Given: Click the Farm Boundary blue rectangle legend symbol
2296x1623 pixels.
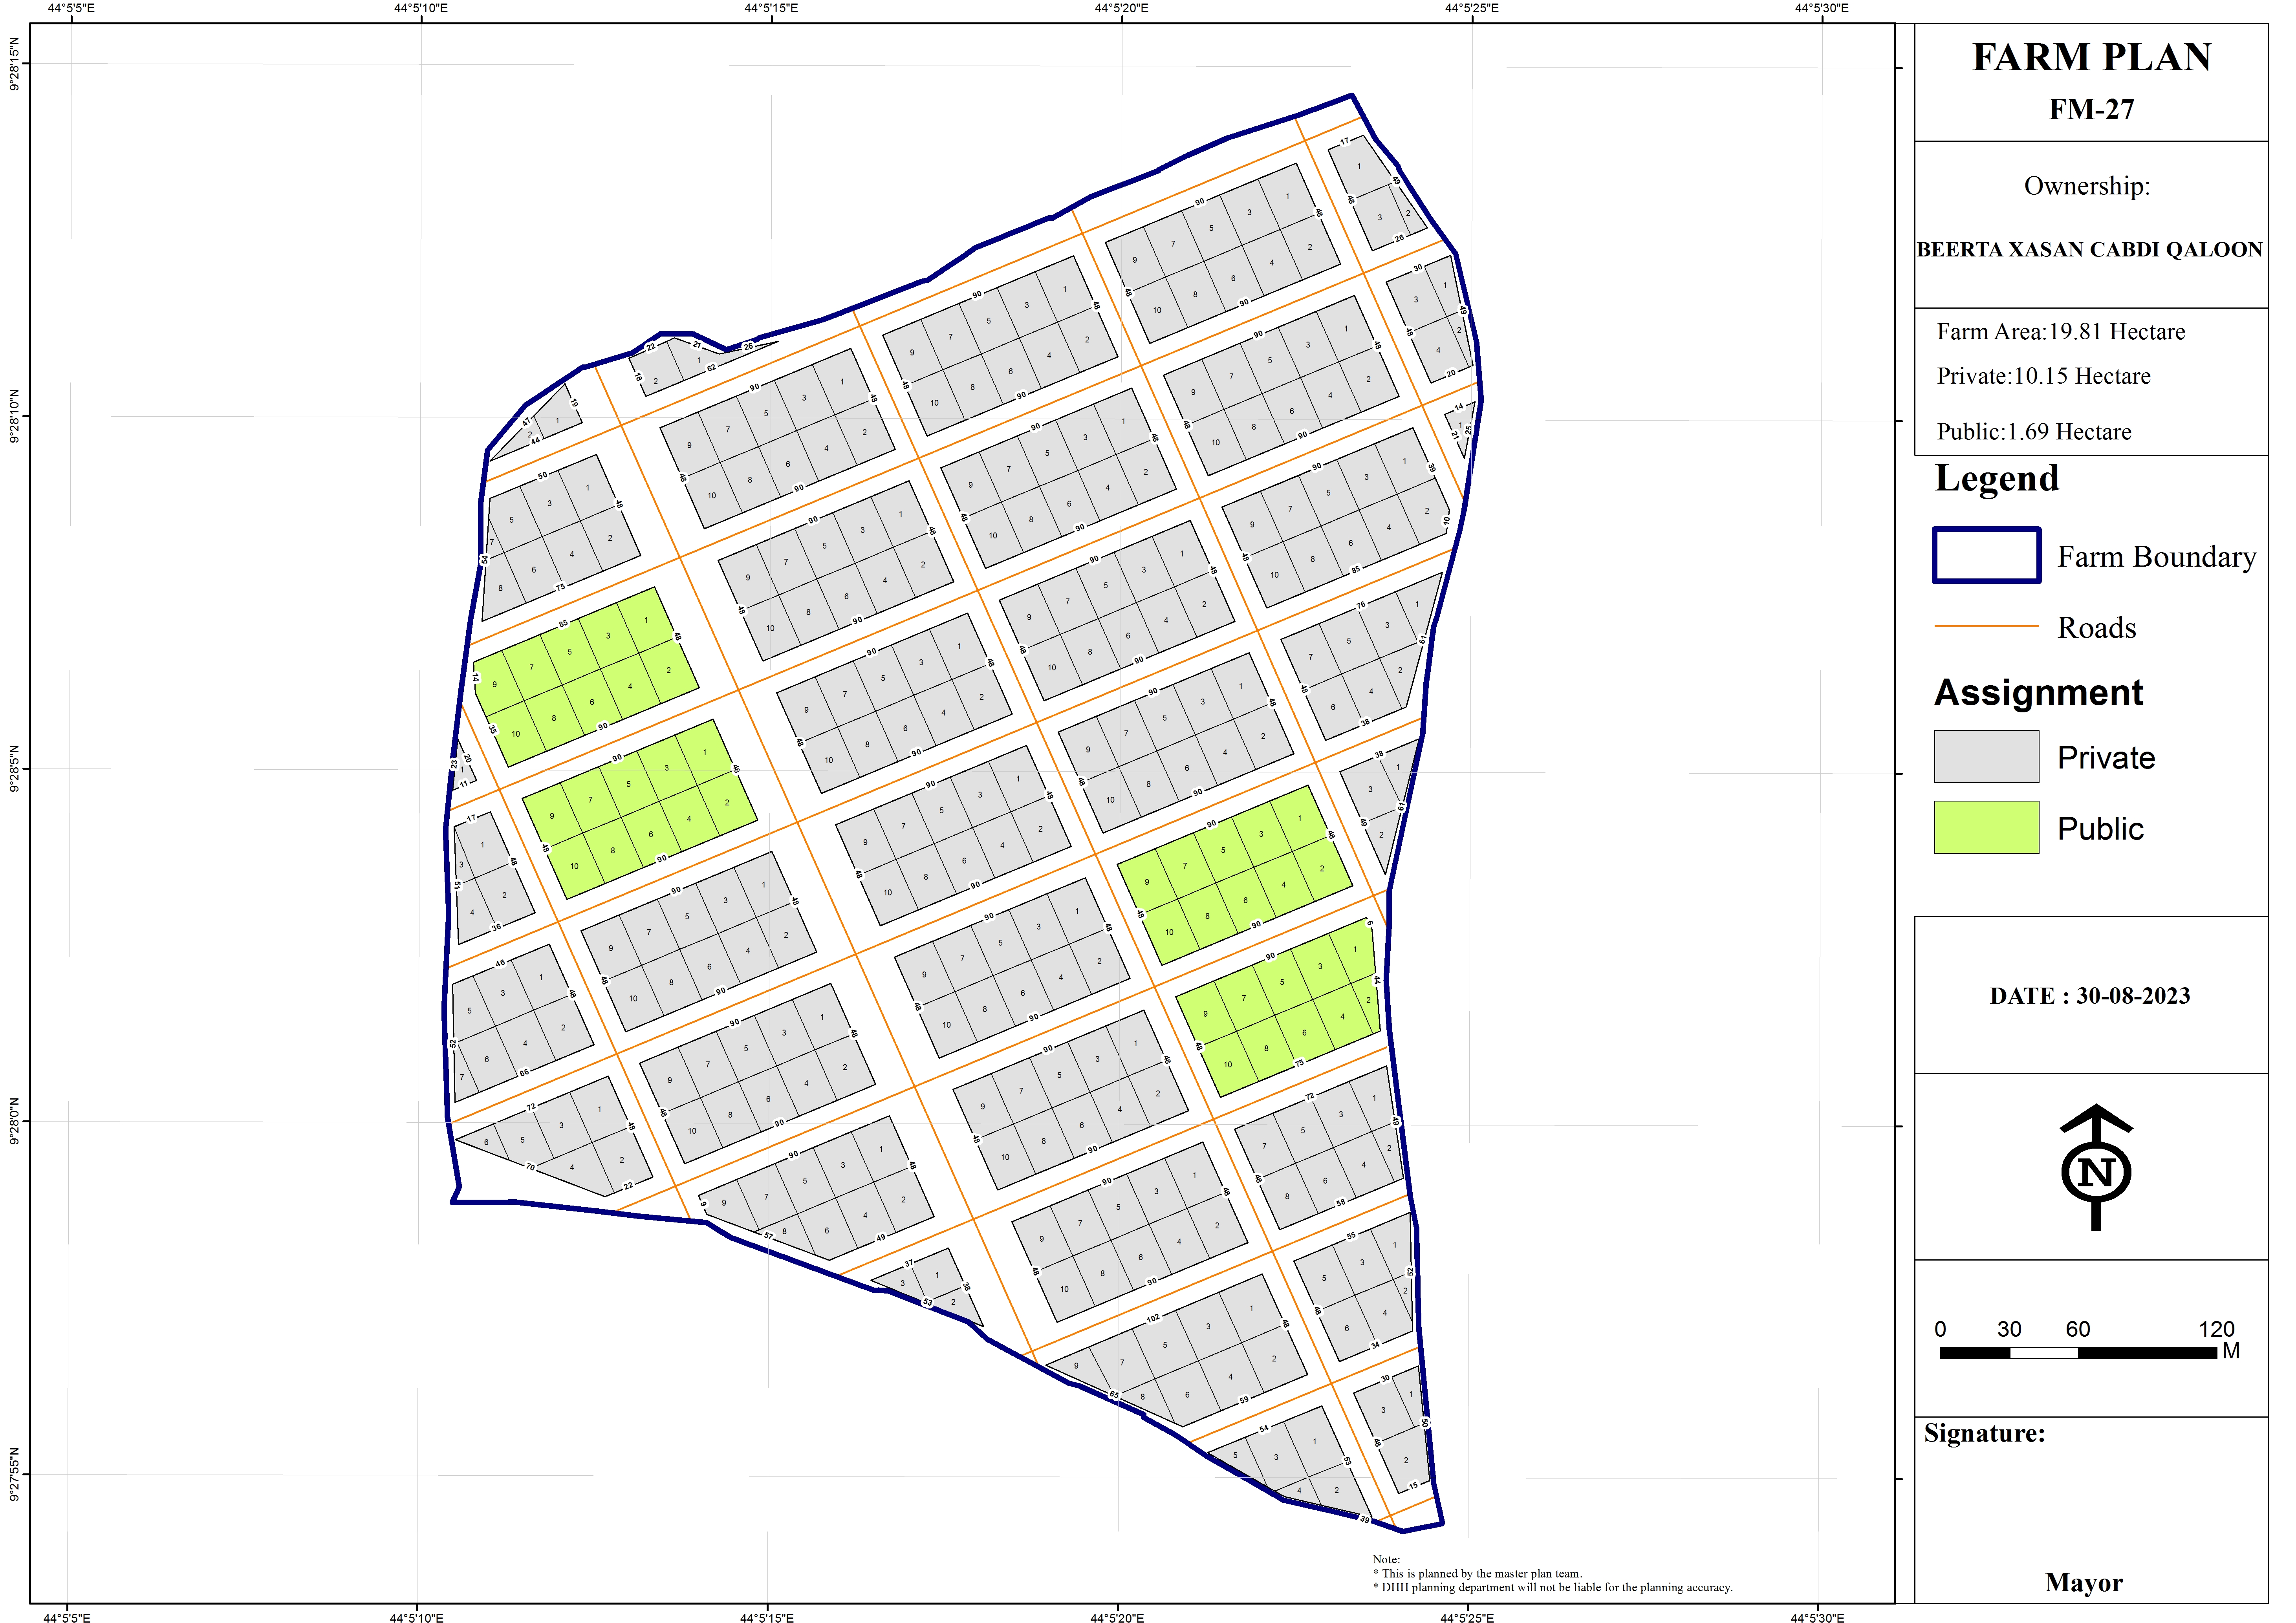Looking at the screenshot, I should (1986, 555).
